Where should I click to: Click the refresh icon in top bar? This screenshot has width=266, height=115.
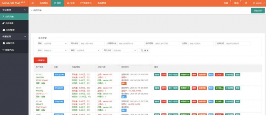[x=246, y=3]
